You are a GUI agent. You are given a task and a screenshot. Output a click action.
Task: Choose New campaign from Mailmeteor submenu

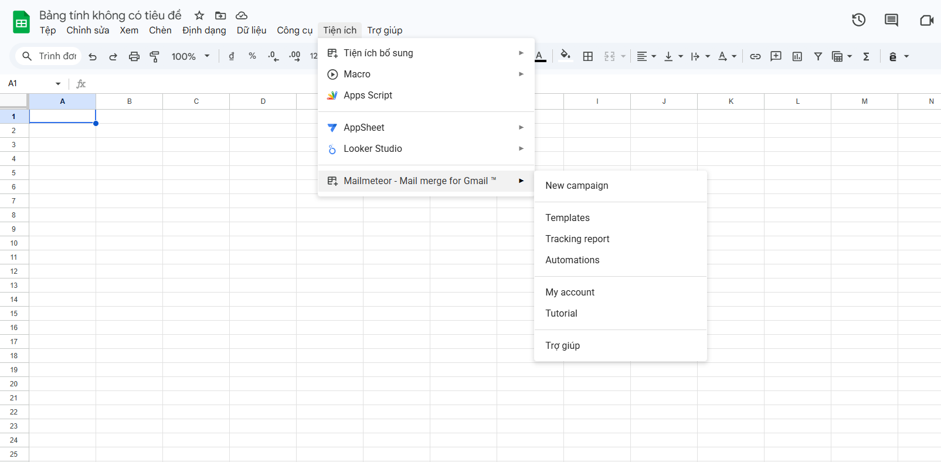pos(577,186)
